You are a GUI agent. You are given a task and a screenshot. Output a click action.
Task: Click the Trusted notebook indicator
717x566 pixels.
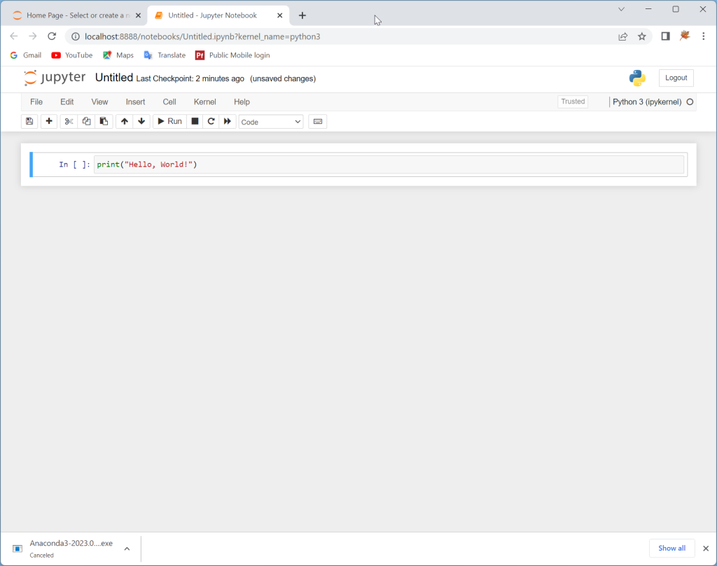(573, 101)
